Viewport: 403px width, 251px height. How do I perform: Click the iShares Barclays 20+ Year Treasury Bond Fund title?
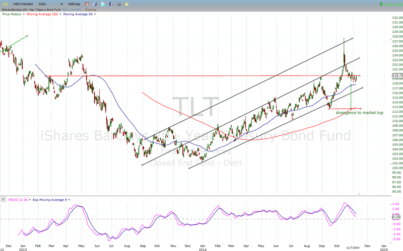tap(31, 10)
